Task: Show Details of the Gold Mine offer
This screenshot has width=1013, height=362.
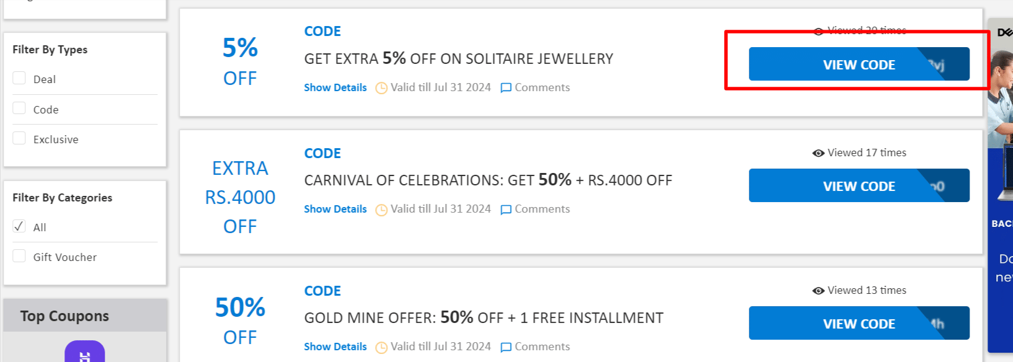Action: (335, 347)
